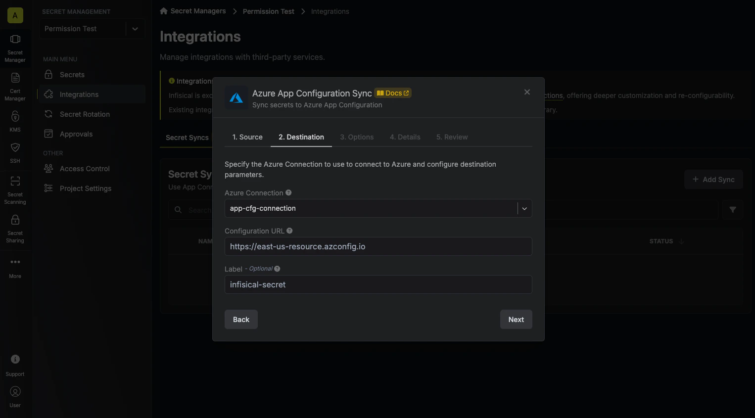755x418 pixels.
Task: Click the home icon in breadcrumb
Action: click(x=164, y=11)
